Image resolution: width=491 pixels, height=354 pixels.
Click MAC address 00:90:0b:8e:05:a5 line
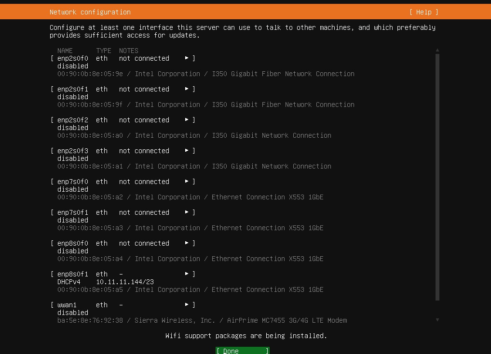point(191,289)
